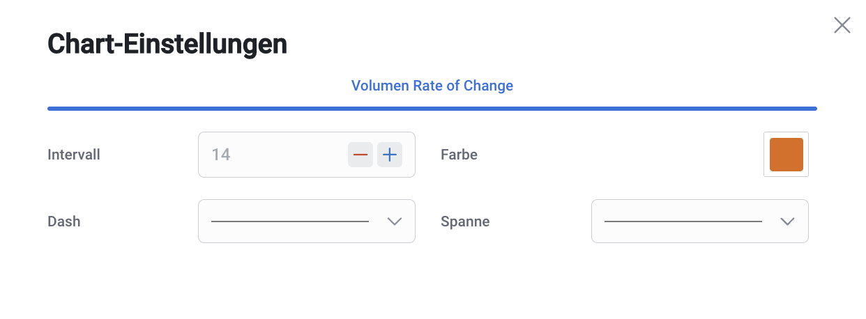866x319 pixels.
Task: Click the Farbe label
Action: click(459, 155)
